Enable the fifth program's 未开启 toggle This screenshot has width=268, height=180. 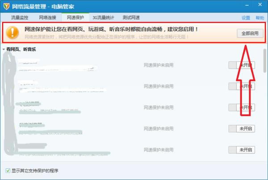click(242, 150)
